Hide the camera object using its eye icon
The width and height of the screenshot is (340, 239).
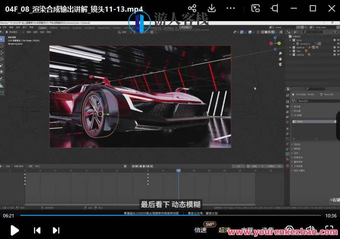coord(338,44)
